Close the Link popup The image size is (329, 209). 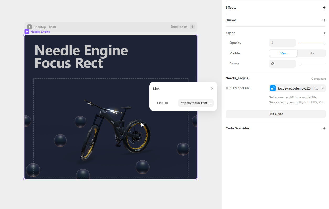tap(212, 88)
